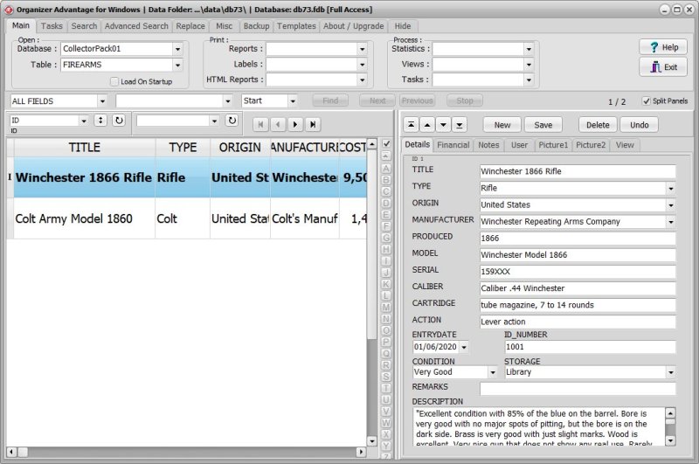Filter records by letter A in alphabet index

pos(386,169)
